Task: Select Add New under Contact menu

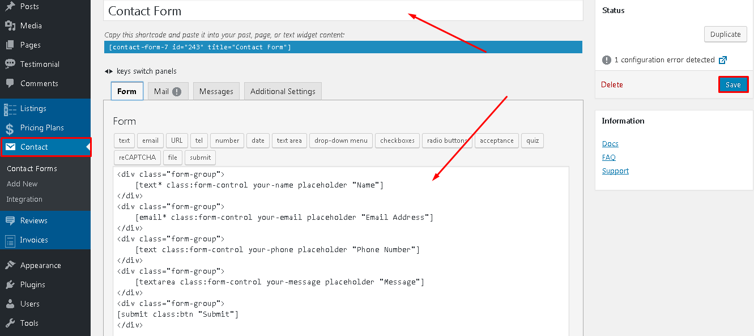Action: point(22,184)
